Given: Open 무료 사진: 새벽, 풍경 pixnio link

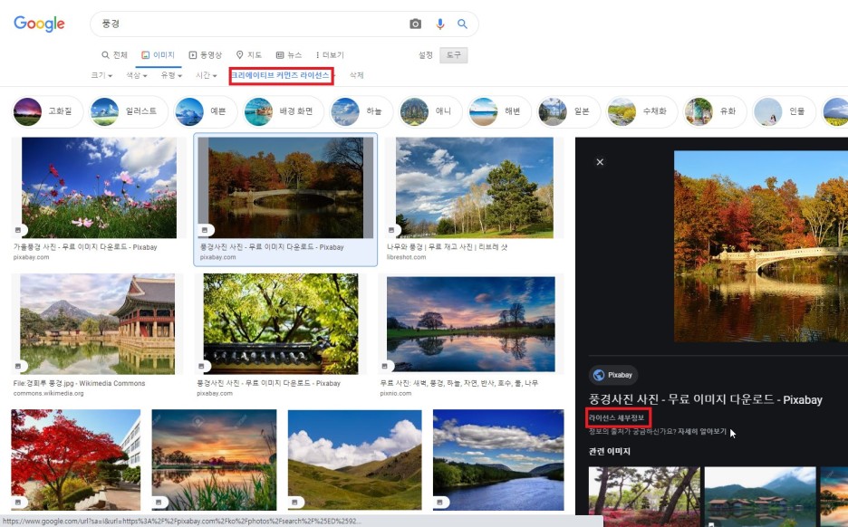Looking at the screenshot, I should tap(459, 383).
